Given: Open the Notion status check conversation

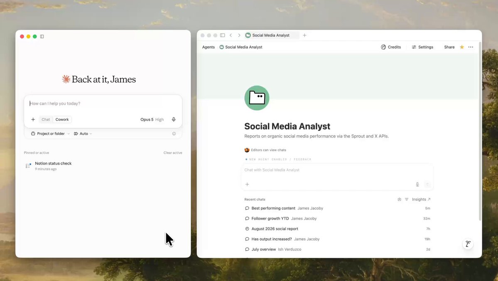Looking at the screenshot, I should click(103, 166).
